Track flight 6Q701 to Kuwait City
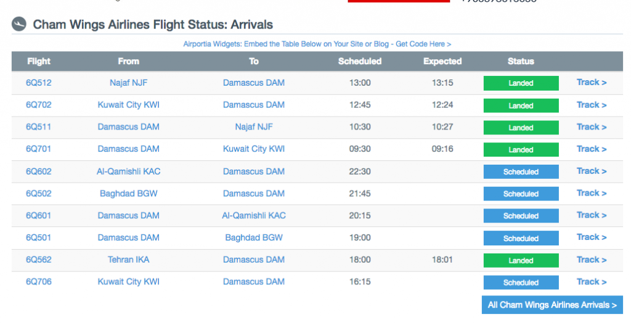This screenshot has height=325, width=631. tap(592, 149)
